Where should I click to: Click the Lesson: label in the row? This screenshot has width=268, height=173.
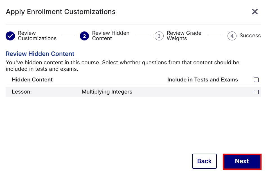coord(22,92)
